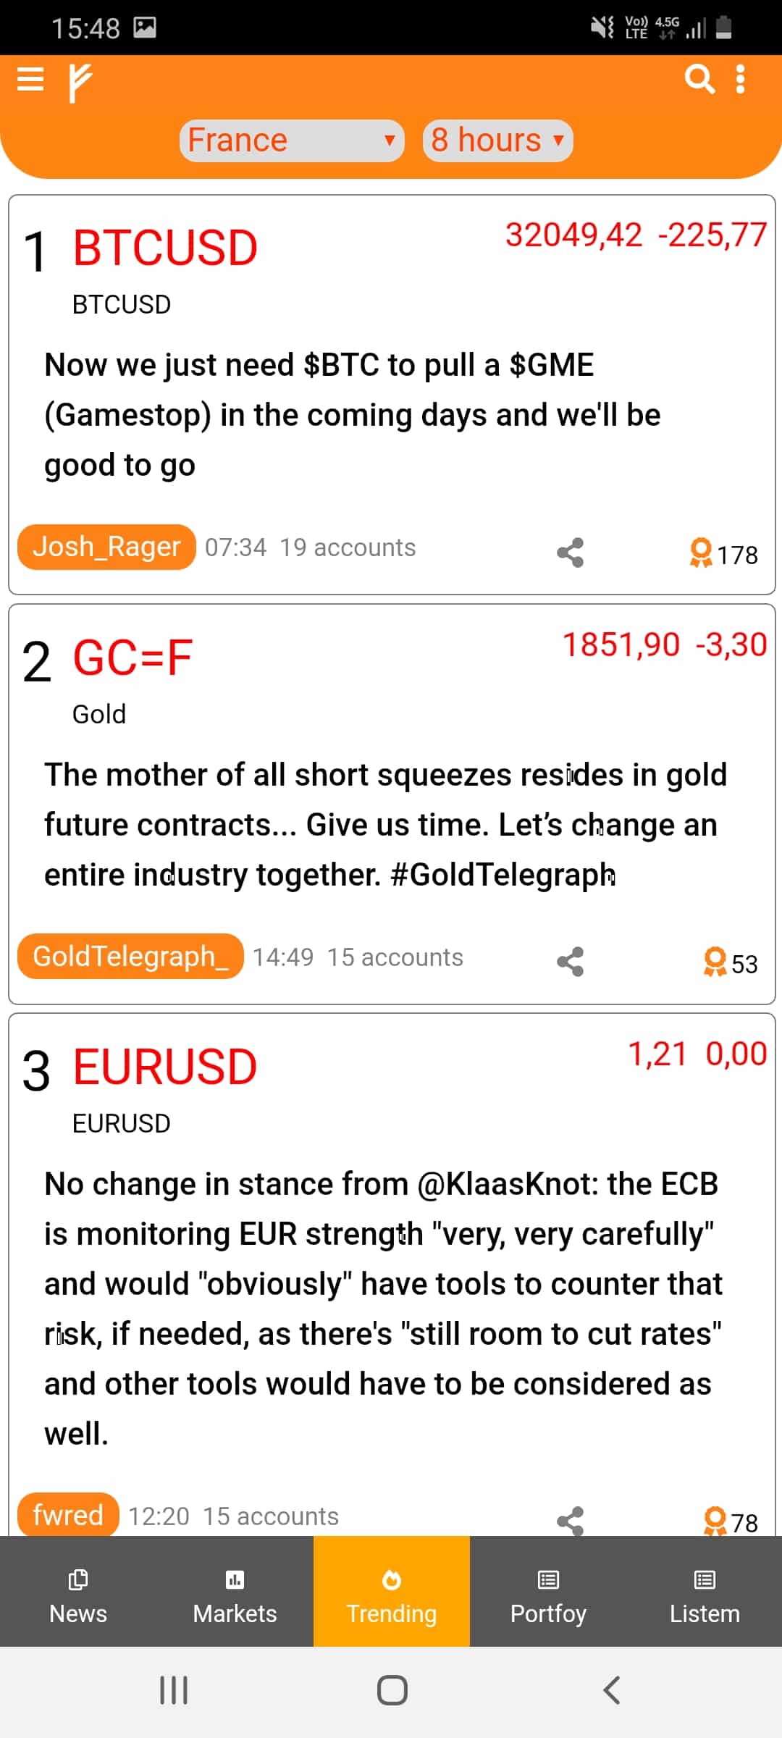Tap the app logo icon

point(80,83)
